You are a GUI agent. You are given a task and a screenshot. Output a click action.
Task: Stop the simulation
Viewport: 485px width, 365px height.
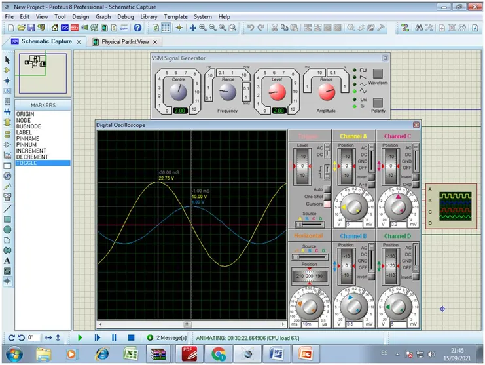coord(131,337)
